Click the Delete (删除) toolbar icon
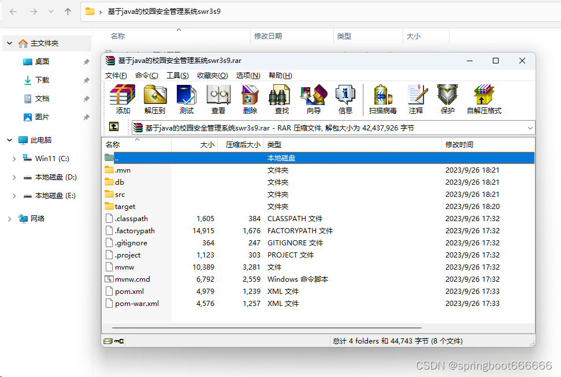Viewport: 561px width, 377px height. coord(250,99)
